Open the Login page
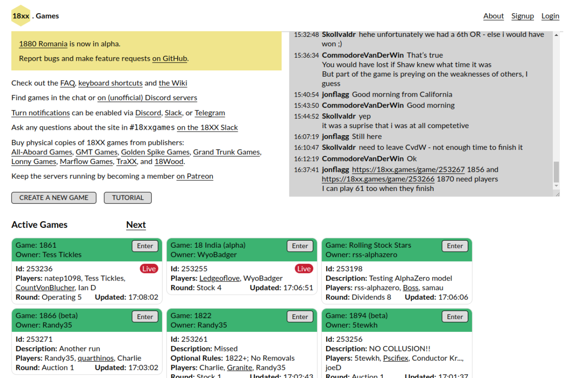The image size is (567, 378). click(x=550, y=16)
